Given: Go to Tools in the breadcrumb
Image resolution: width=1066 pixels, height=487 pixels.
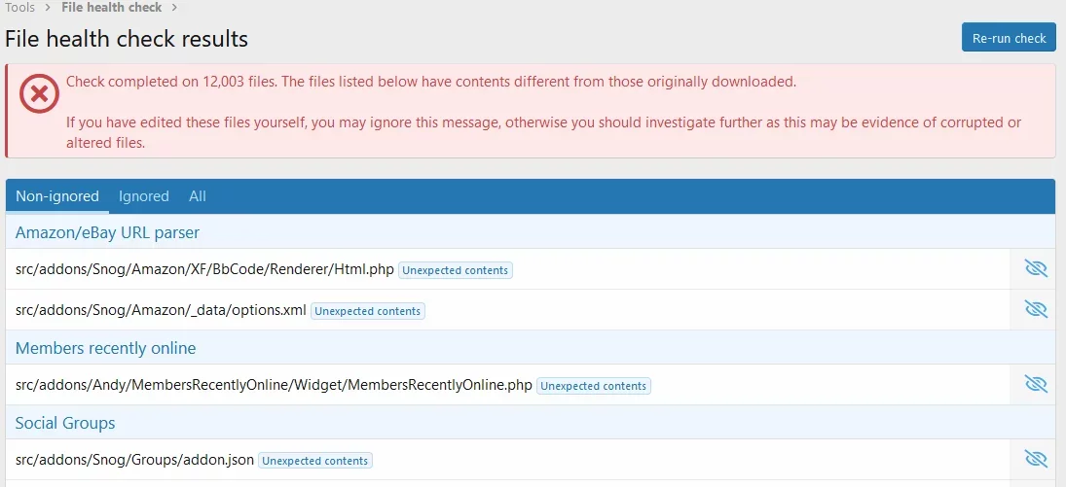Looking at the screenshot, I should click(20, 8).
